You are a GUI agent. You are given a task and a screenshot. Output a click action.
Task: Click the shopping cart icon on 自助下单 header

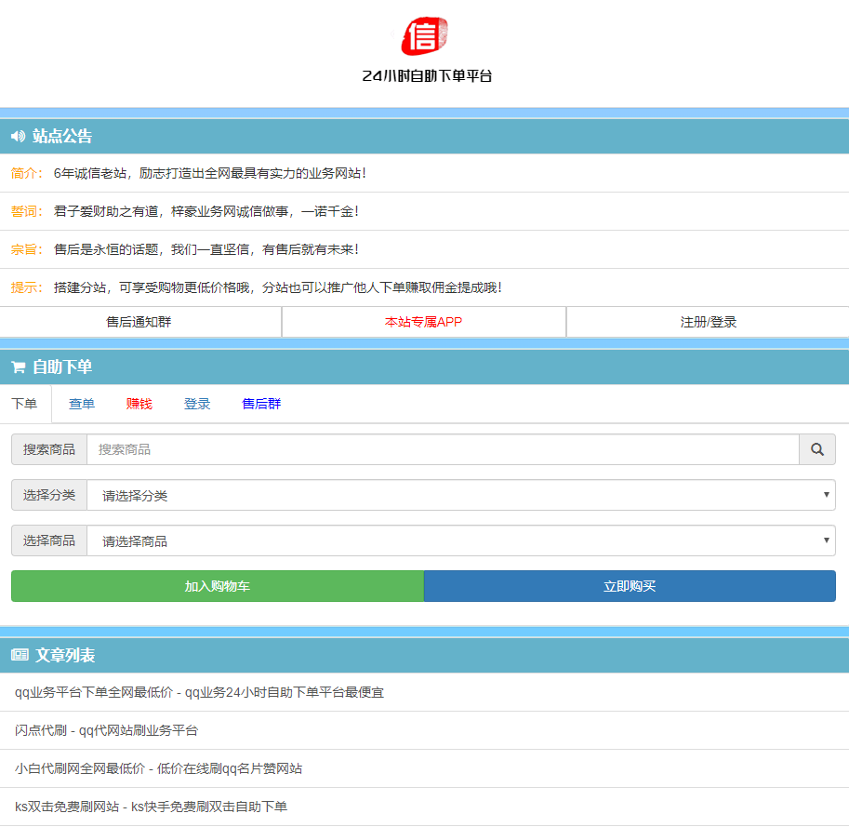click(x=17, y=367)
